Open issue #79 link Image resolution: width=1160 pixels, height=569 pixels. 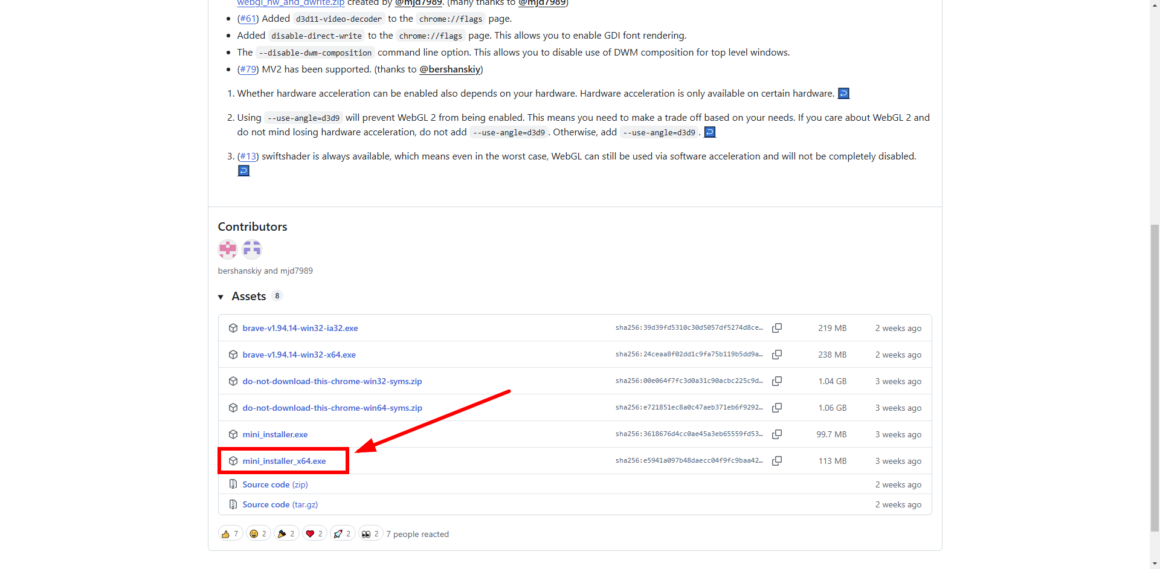coord(248,69)
